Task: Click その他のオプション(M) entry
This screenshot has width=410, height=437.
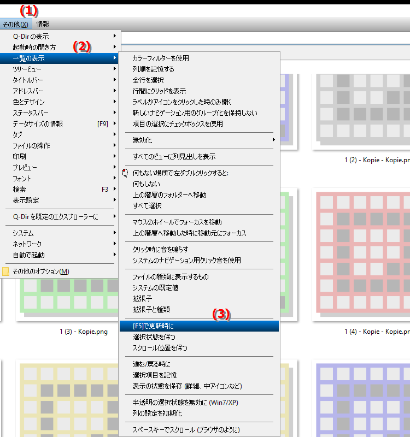Action: (60, 271)
